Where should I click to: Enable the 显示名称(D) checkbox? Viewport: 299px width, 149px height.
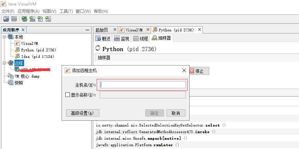tap(67, 95)
